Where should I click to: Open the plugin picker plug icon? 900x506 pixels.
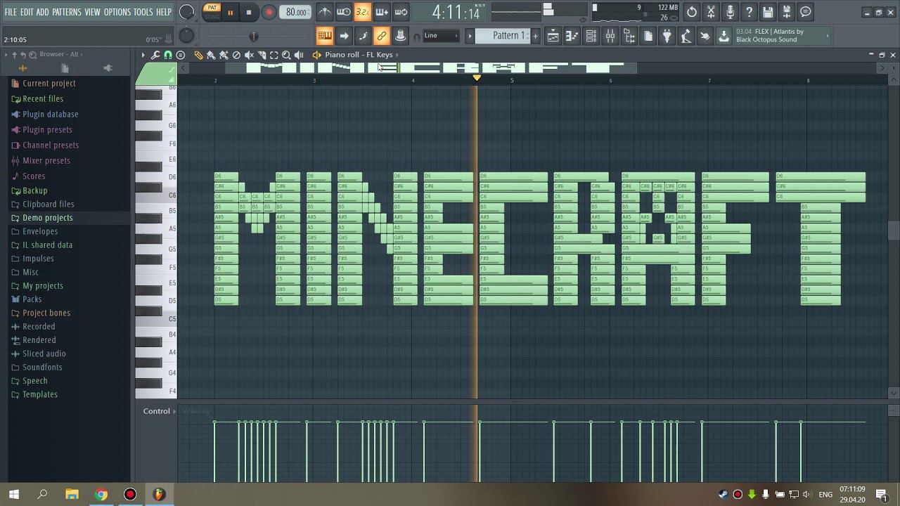[x=667, y=36]
